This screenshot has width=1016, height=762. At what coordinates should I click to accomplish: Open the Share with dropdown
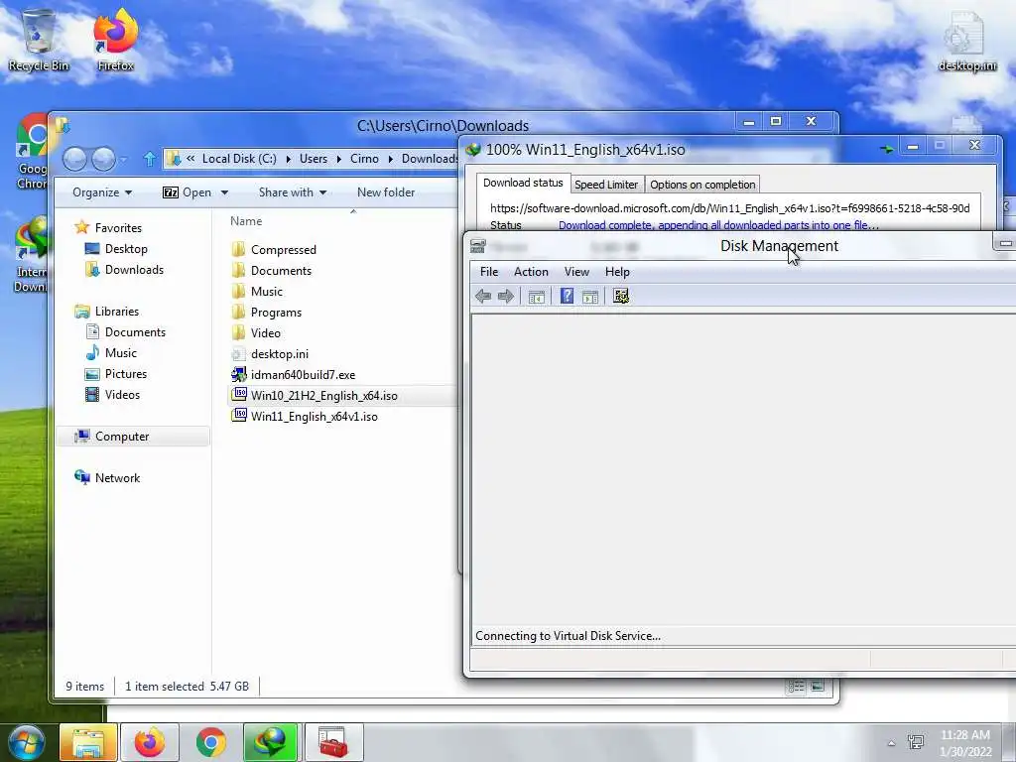tap(293, 192)
